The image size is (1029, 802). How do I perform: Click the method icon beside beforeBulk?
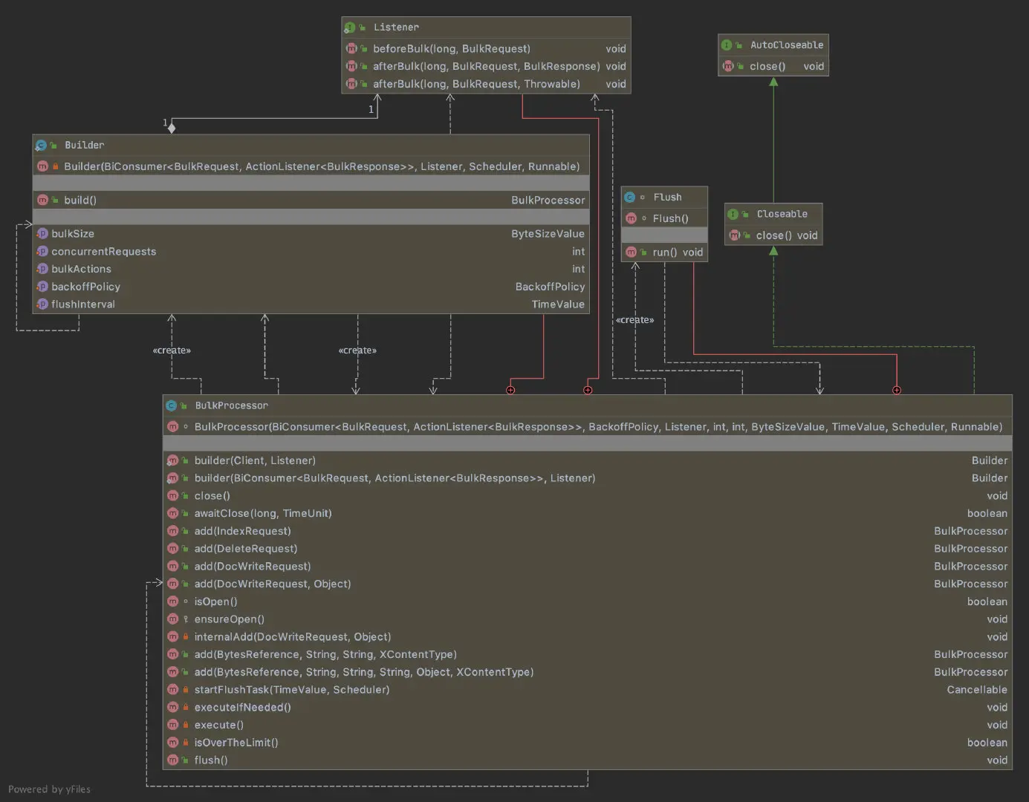click(351, 49)
